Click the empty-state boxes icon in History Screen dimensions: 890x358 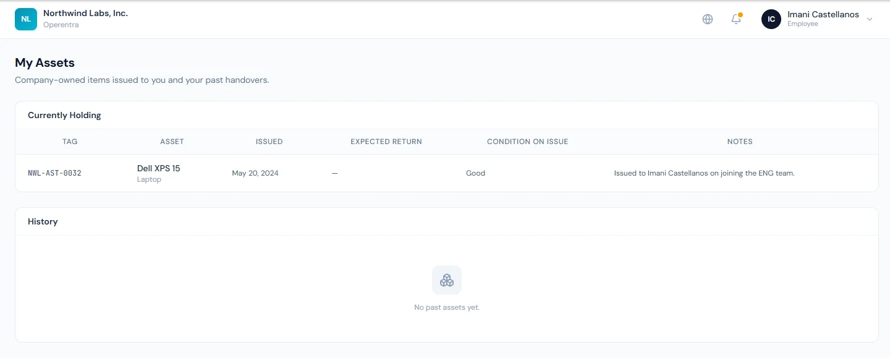point(447,280)
